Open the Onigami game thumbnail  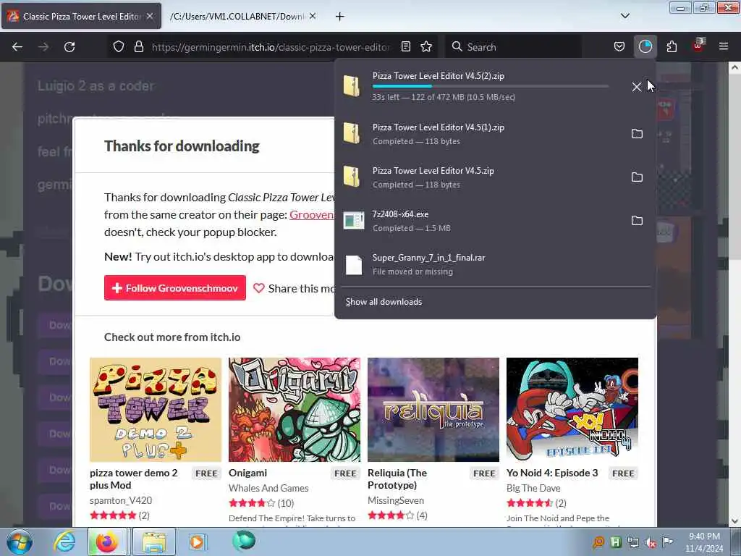pyautogui.click(x=295, y=410)
